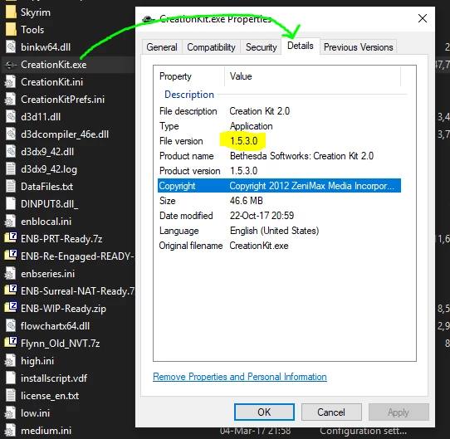This screenshot has height=439, width=450.
Task: Click the flowchartx64.dll file icon
Action: point(11,326)
